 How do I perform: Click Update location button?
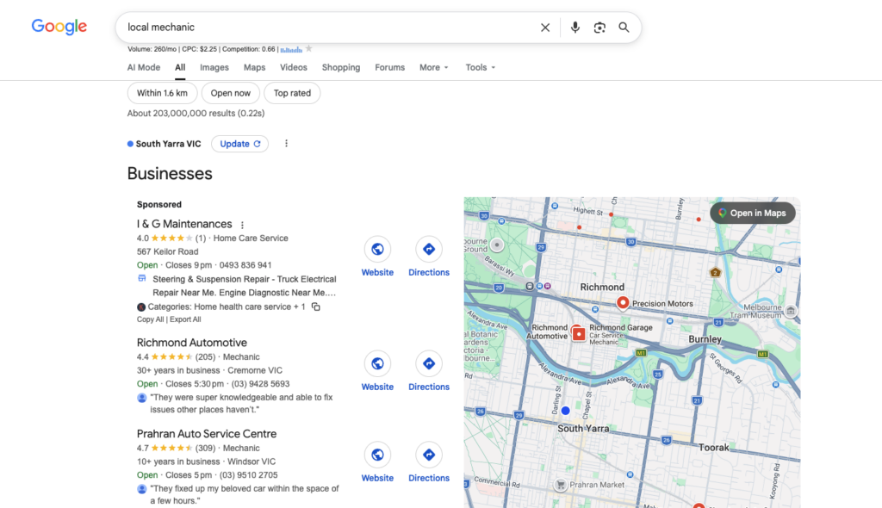[239, 144]
